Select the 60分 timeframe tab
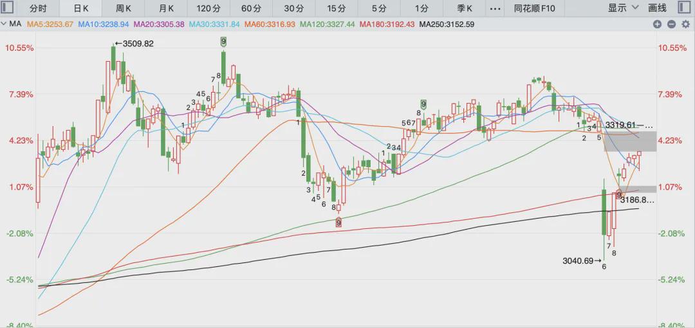This screenshot has height=328, width=695. point(250,8)
